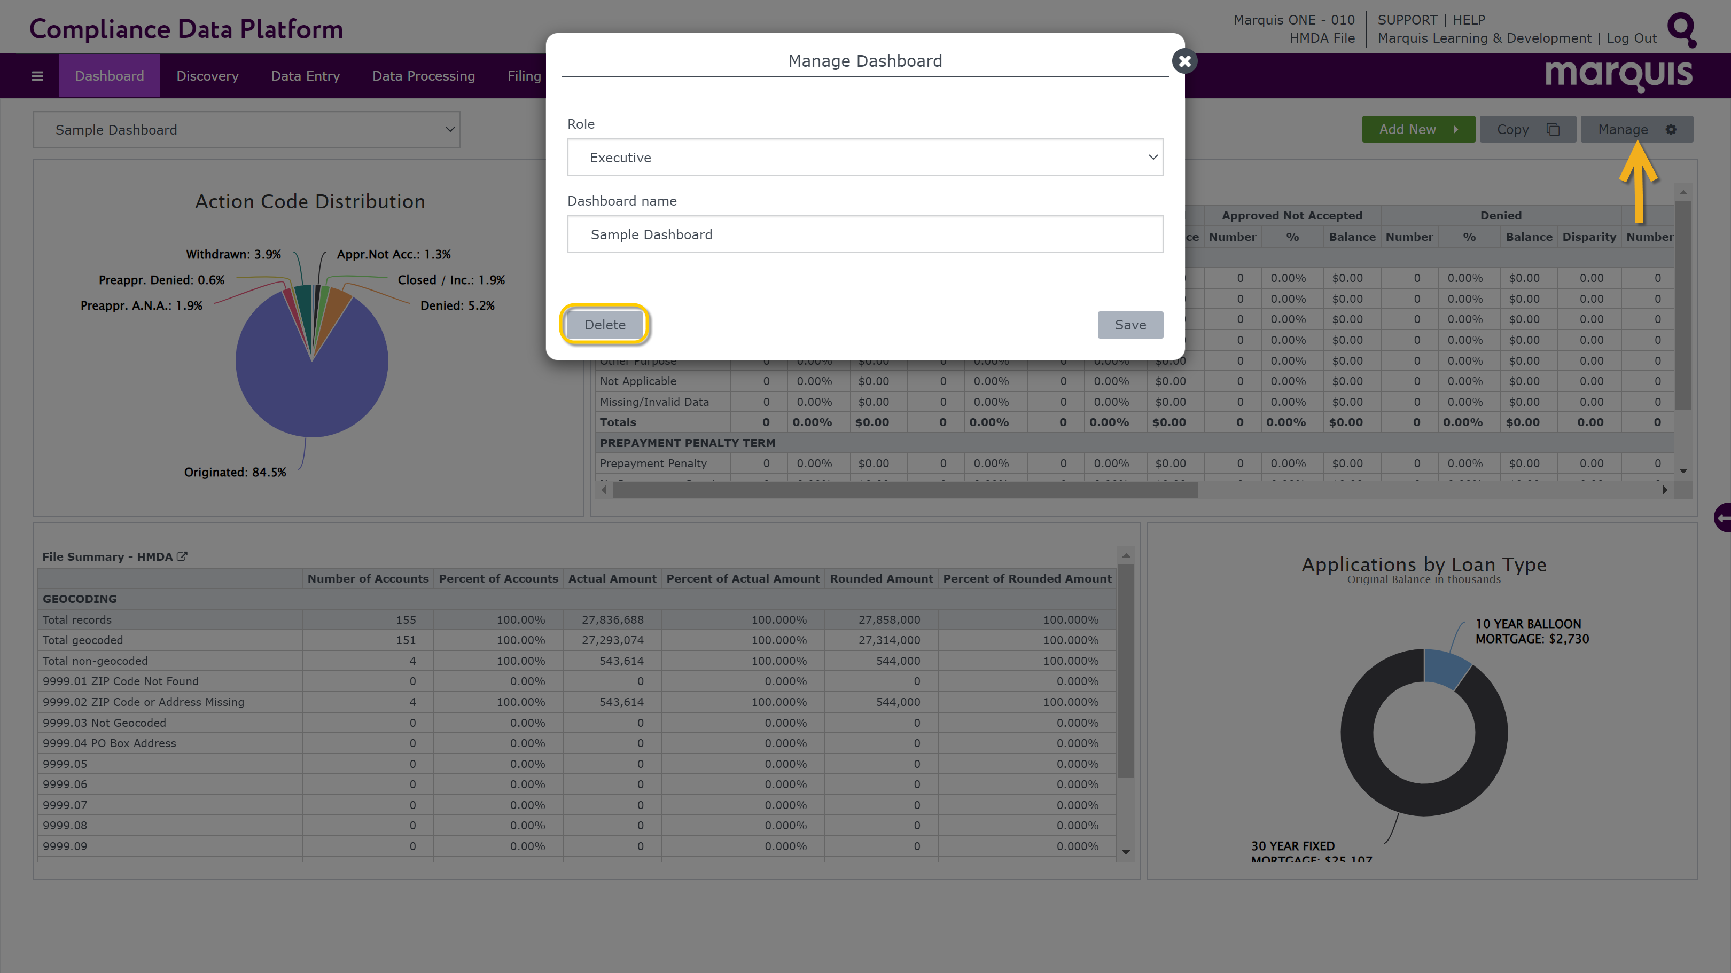Click Actual Amount column header

pyautogui.click(x=612, y=579)
